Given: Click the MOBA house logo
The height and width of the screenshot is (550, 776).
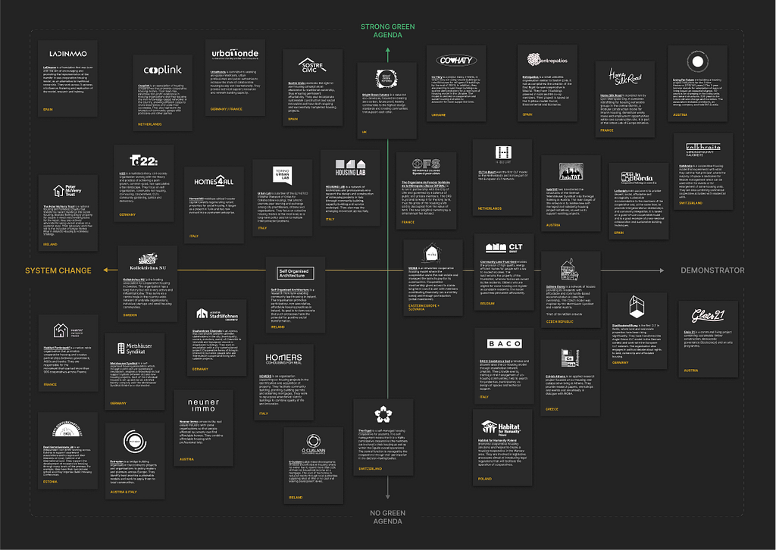Looking at the screenshot, I should point(432,253).
